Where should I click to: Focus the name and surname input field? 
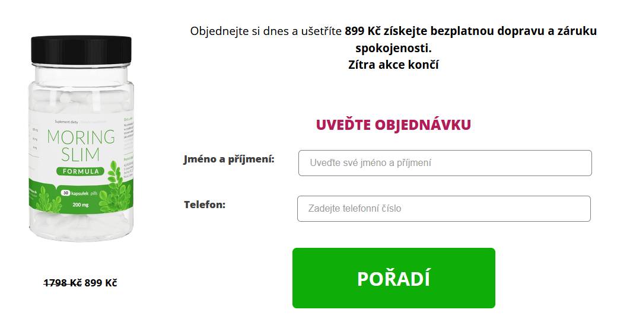[x=445, y=163]
